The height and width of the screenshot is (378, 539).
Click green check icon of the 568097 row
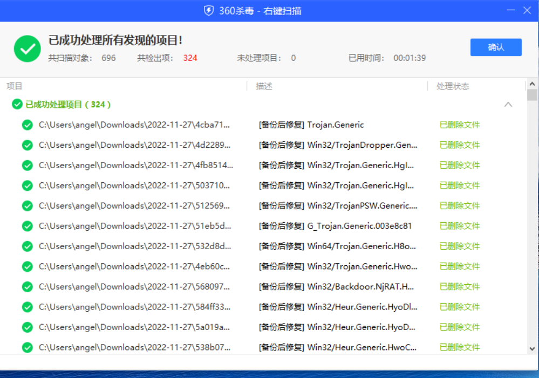pos(27,287)
